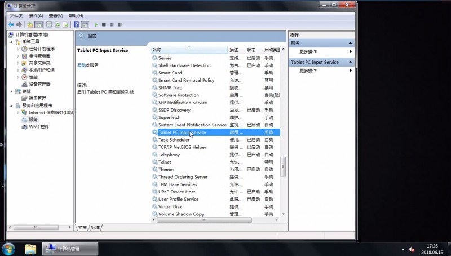Image resolution: width=451 pixels, height=256 pixels.
Task: Click the Export List toolbar icon
Action: click(65, 25)
